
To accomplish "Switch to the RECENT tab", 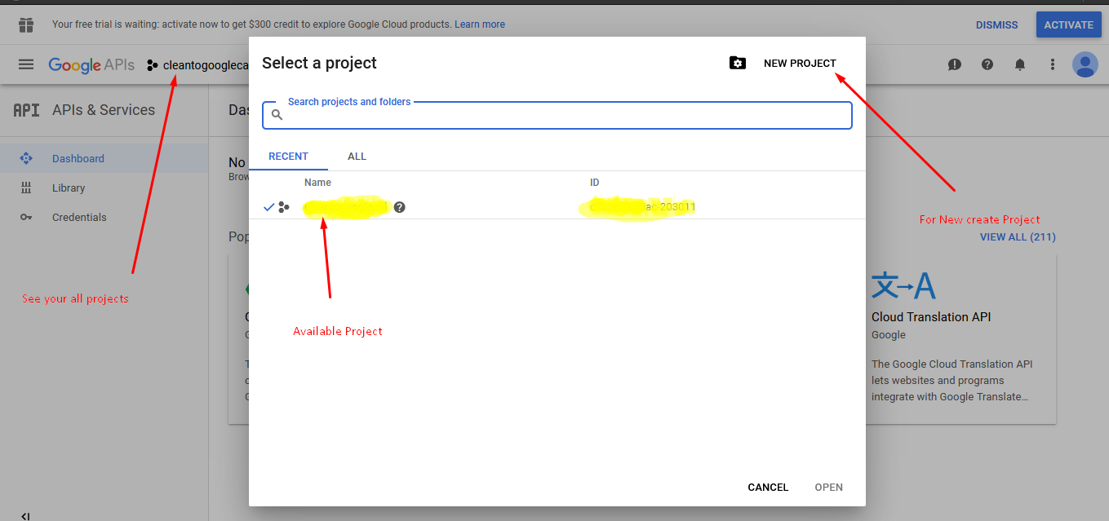I will pyautogui.click(x=288, y=157).
